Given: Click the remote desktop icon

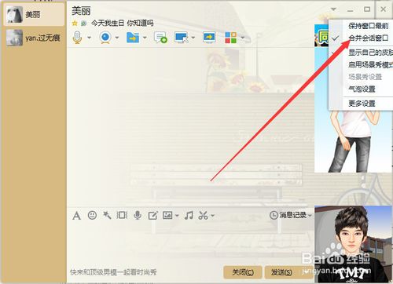Looking at the screenshot, I should (x=182, y=38).
